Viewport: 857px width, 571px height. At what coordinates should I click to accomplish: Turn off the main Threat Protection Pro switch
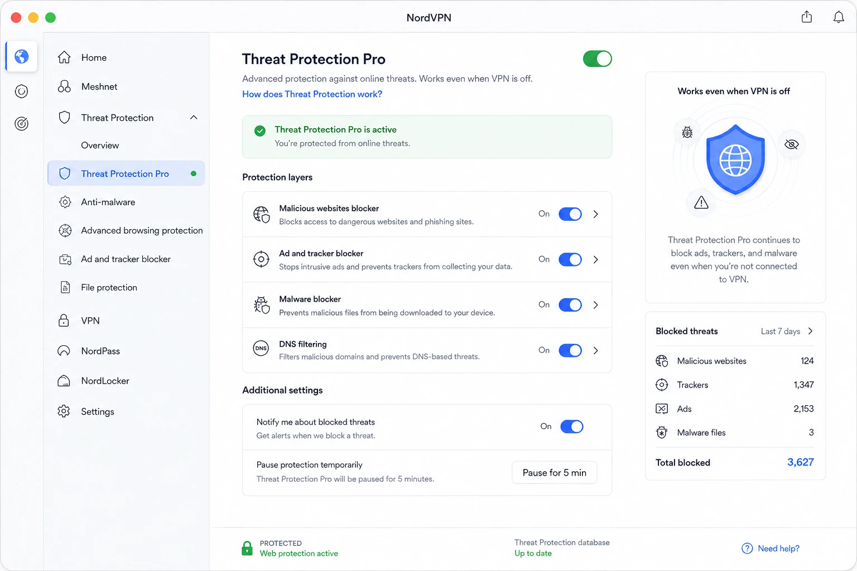point(598,59)
